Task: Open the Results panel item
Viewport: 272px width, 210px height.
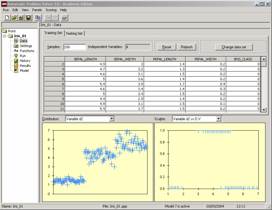Action: click(x=25, y=66)
